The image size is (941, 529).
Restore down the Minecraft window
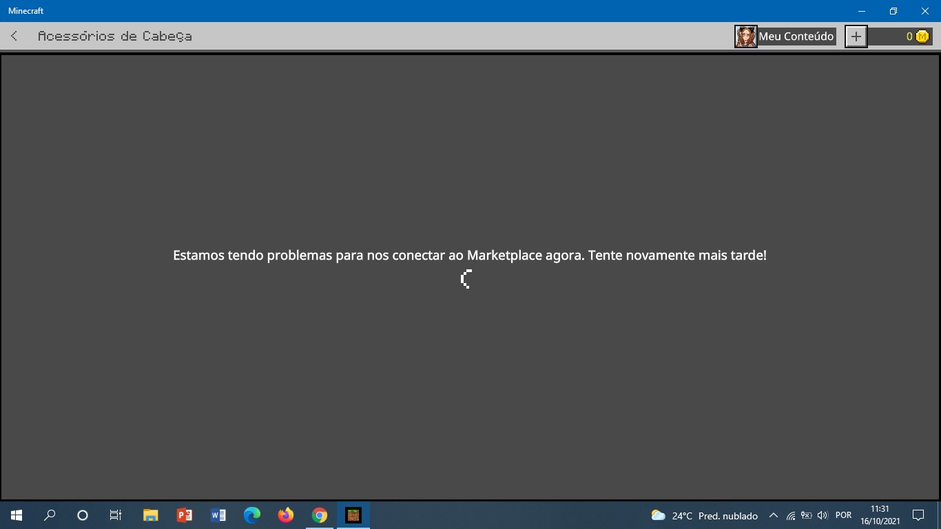click(893, 11)
